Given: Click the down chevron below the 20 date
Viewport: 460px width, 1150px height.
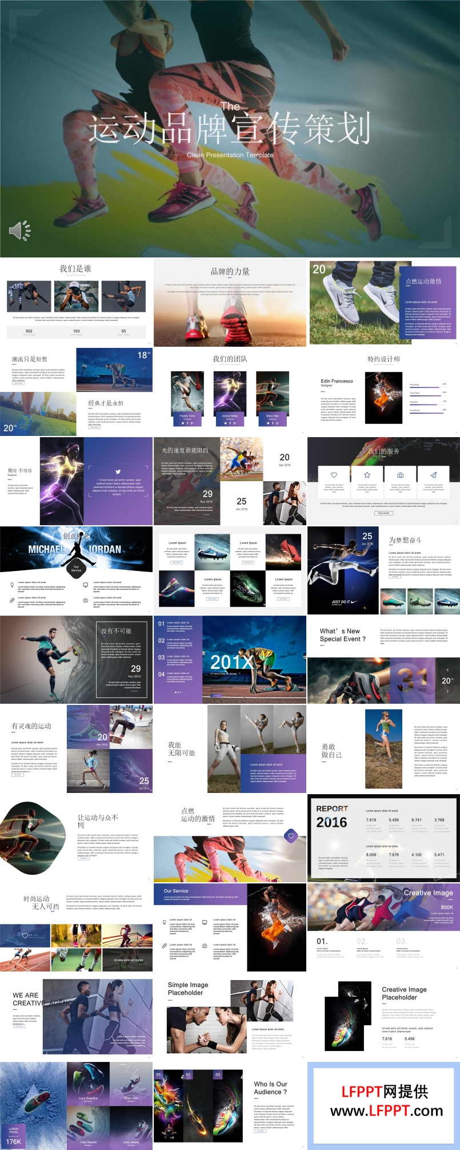Looking at the screenshot, I should [x=447, y=691].
